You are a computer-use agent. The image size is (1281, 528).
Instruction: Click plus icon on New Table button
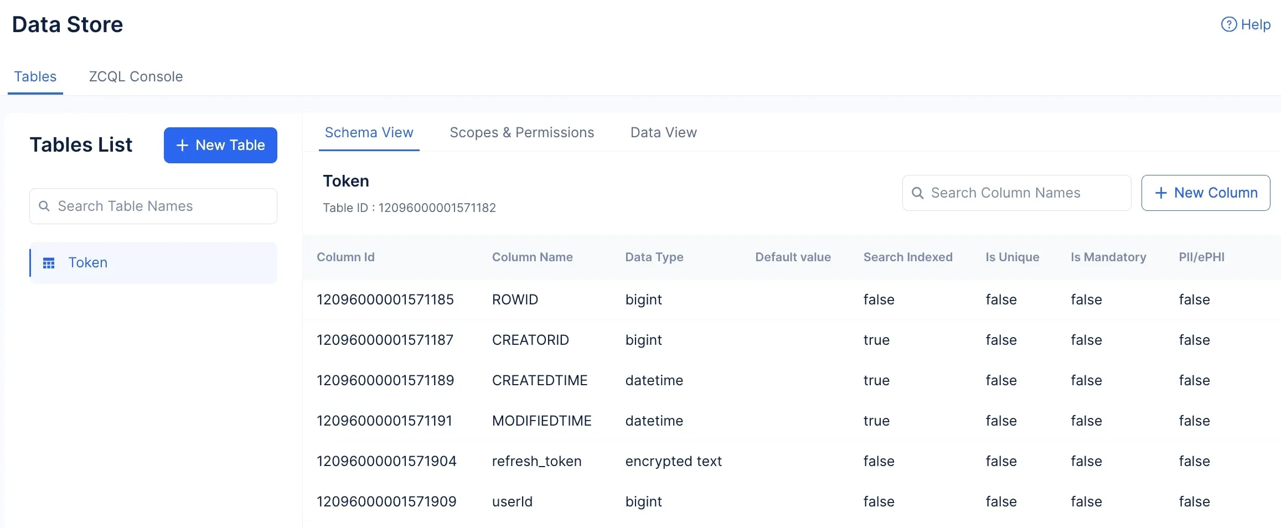coord(182,145)
